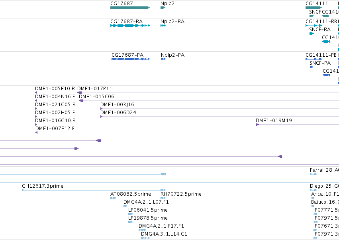Select the SNCF-RA transcript label

pyautogui.click(x=320, y=30)
